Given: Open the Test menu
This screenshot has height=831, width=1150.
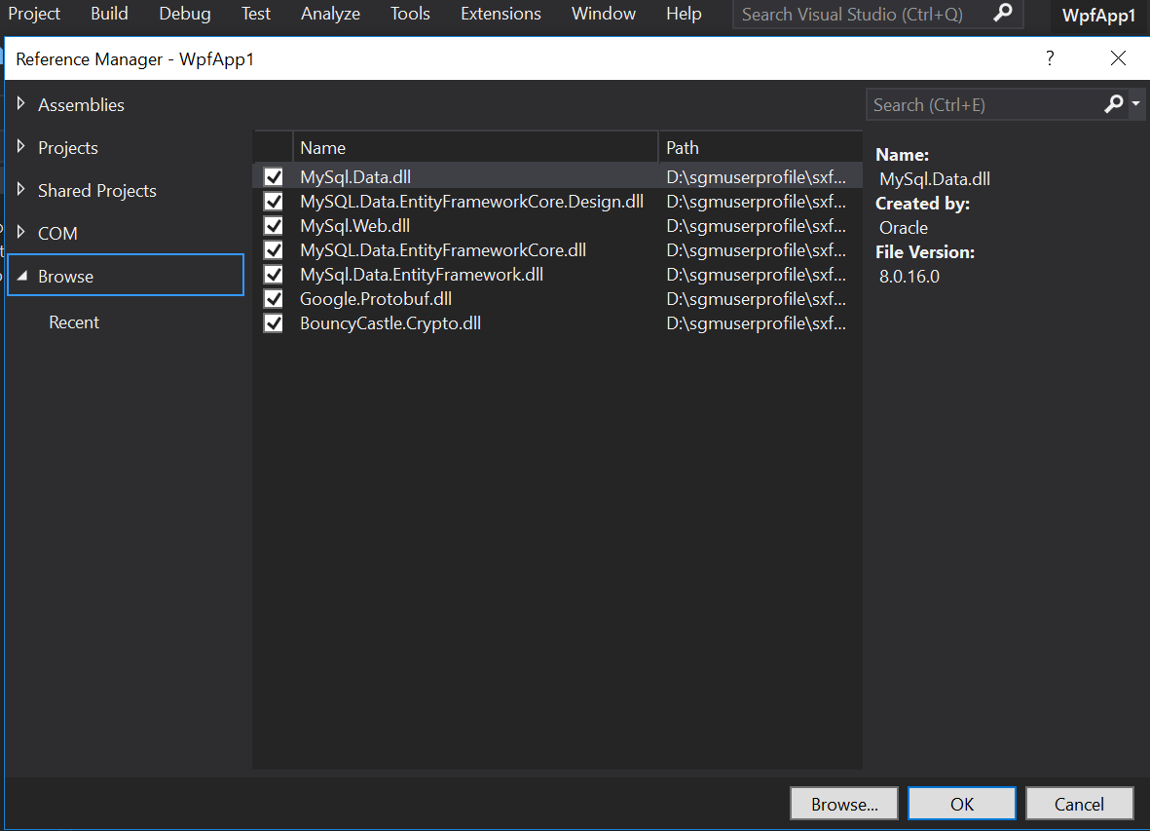Looking at the screenshot, I should pyautogui.click(x=255, y=14).
